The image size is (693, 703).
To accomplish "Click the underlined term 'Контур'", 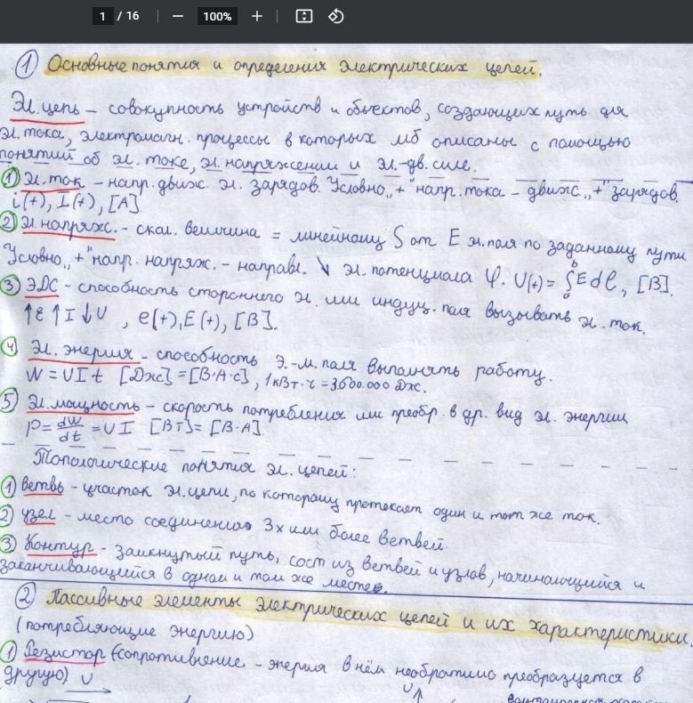I will [60, 545].
